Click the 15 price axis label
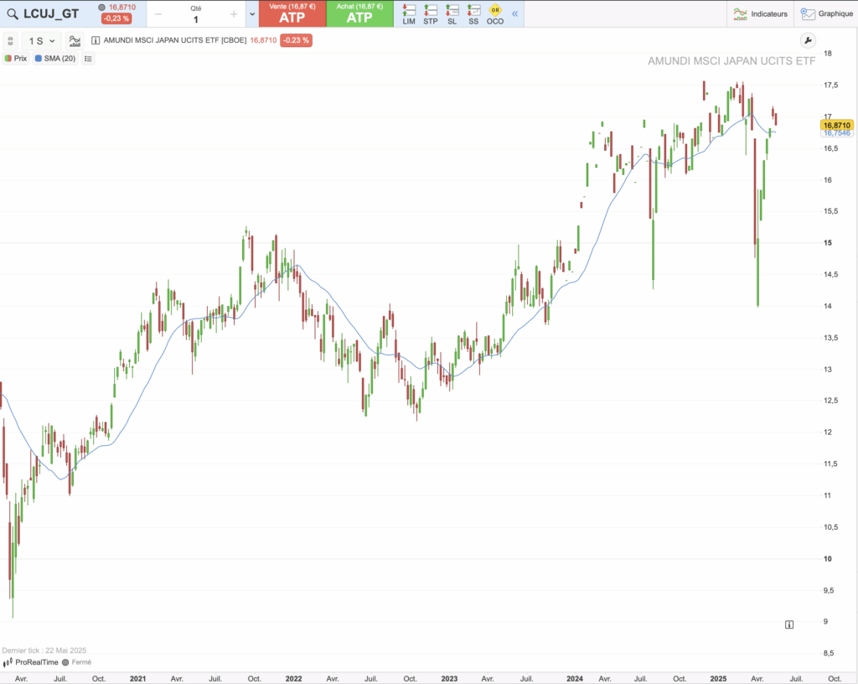This screenshot has height=684, width=858. point(828,243)
